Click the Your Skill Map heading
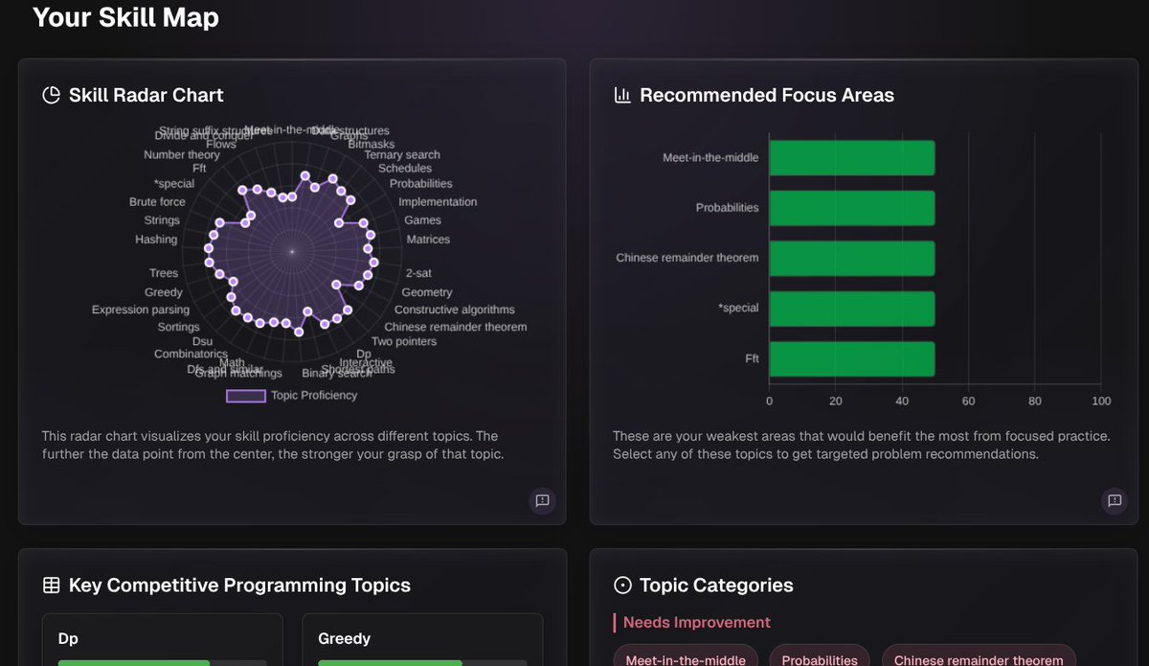Image resolution: width=1149 pixels, height=666 pixels. point(125,17)
